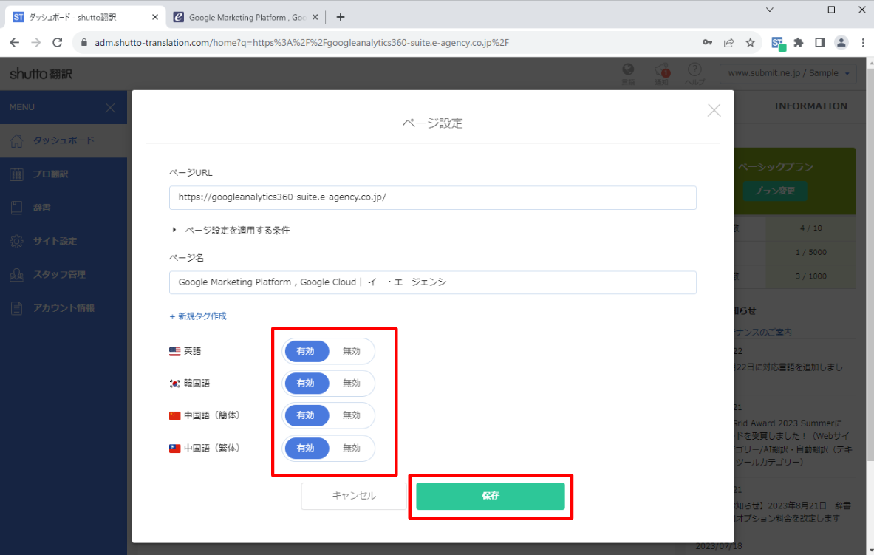Image resolution: width=874 pixels, height=555 pixels.
Task: Close the ダッシュボード - shutto翻訳 tab
Action: coord(155,17)
